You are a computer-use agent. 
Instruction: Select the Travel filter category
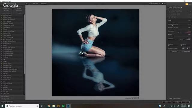19,13
